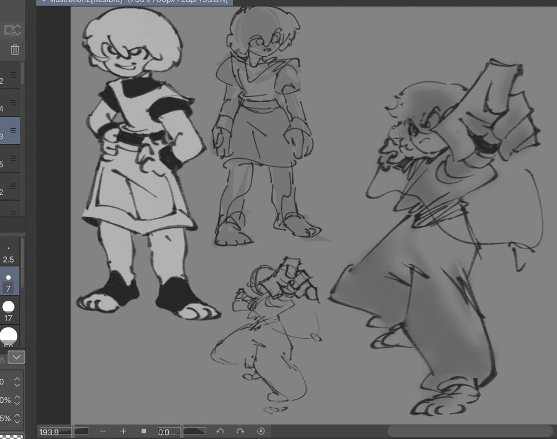Click the horizontal canvas scrollbar at the bottom
557x439 pixels.
(x=470, y=431)
